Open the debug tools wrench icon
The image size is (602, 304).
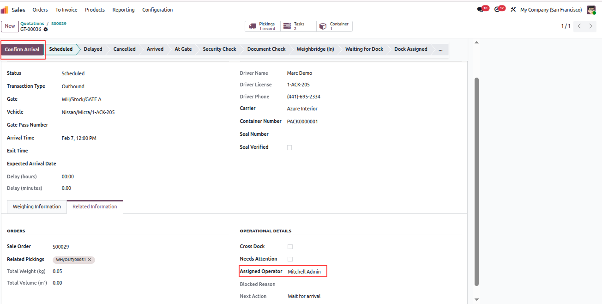click(513, 10)
